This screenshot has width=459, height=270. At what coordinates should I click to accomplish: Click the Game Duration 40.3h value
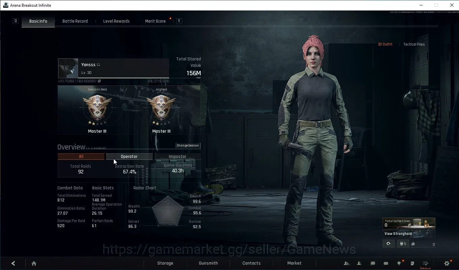[178, 171]
